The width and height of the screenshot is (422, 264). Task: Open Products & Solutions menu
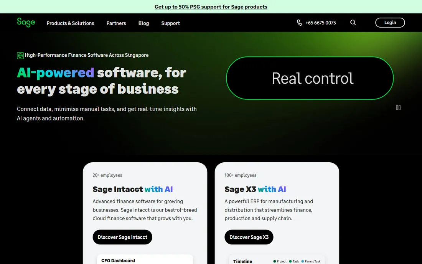point(70,23)
